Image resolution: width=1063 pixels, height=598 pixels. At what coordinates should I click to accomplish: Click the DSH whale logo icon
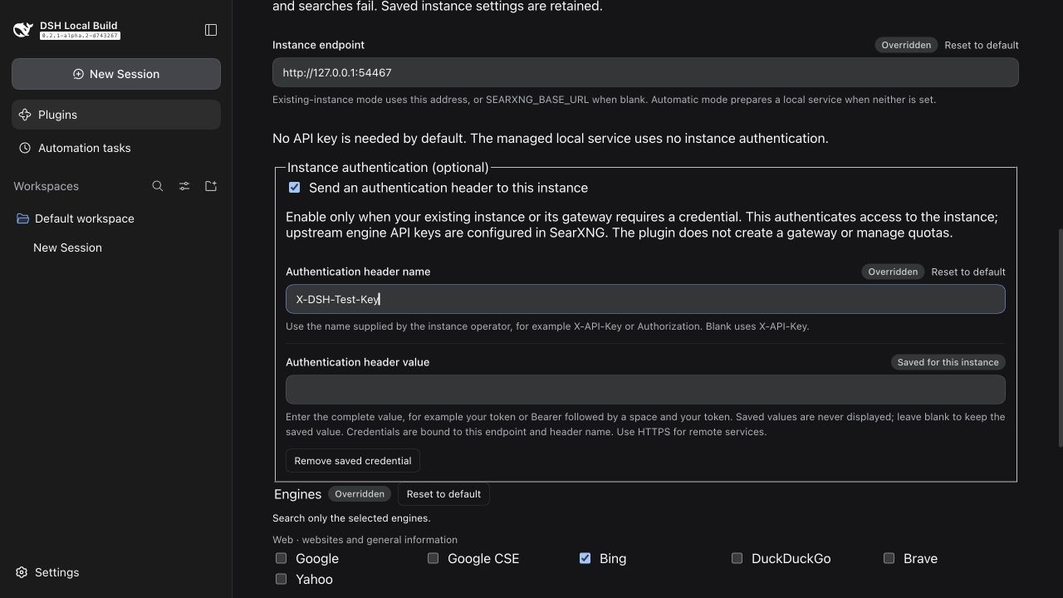point(23,30)
